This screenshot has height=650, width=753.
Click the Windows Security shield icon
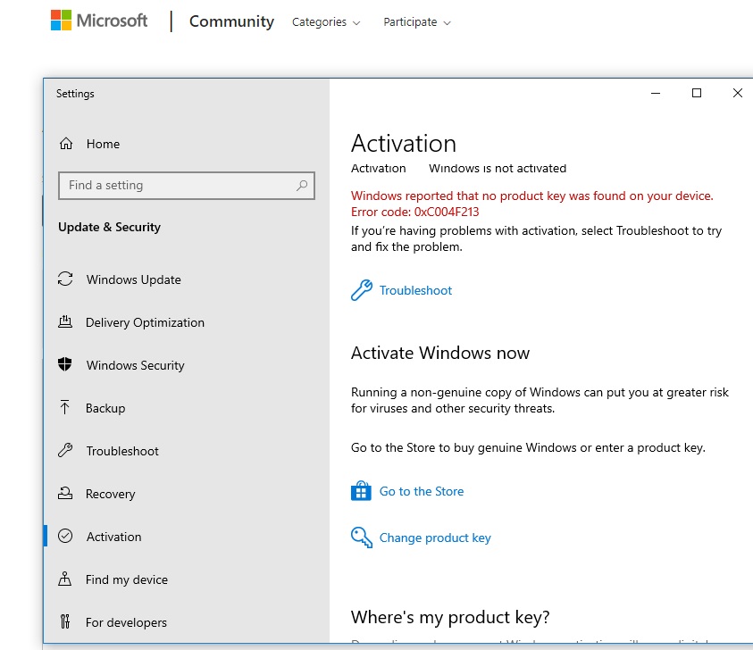click(x=65, y=364)
